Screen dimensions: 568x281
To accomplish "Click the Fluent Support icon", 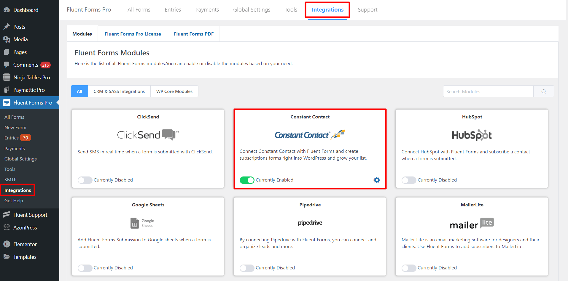I will pos(7,215).
